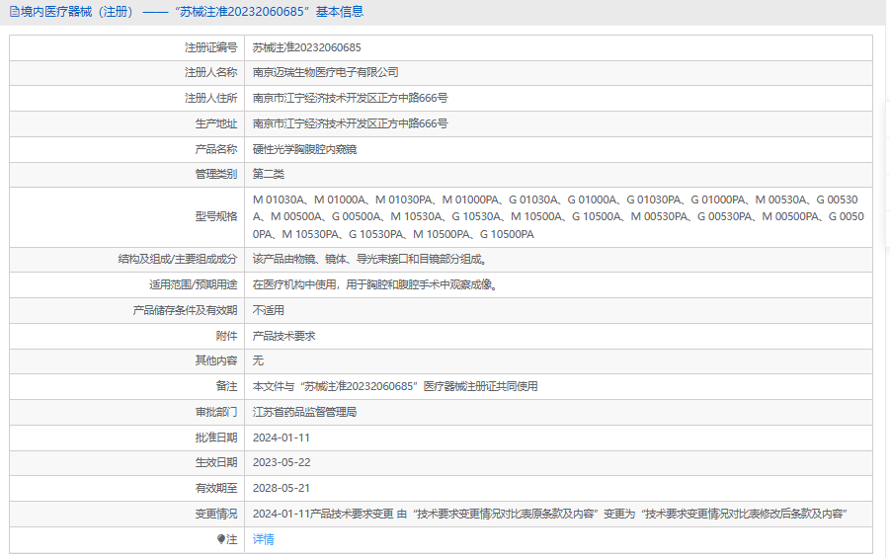Click the address value in 生产地址 row

(x=351, y=123)
